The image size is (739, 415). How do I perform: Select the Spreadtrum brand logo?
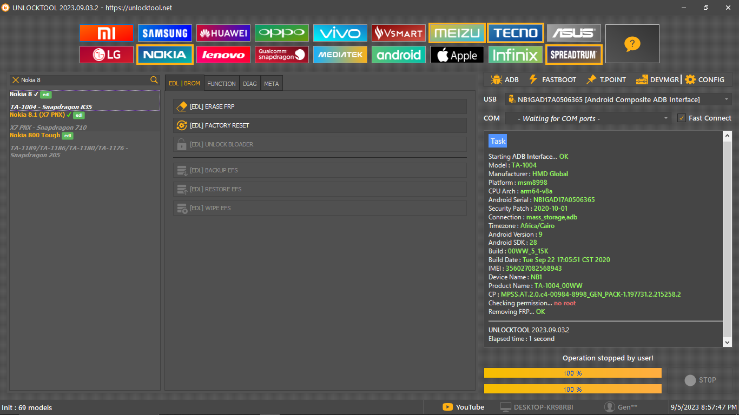573,55
